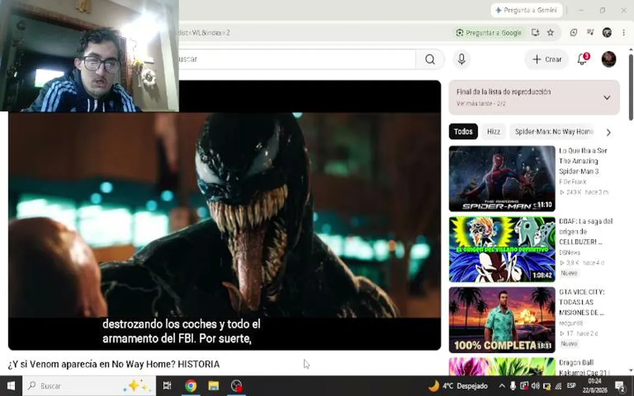
Task: Open the volume speaker tray icon
Action: coord(535,386)
